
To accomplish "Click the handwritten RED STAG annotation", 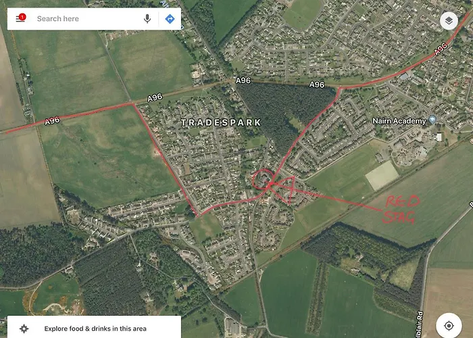I will click(401, 209).
